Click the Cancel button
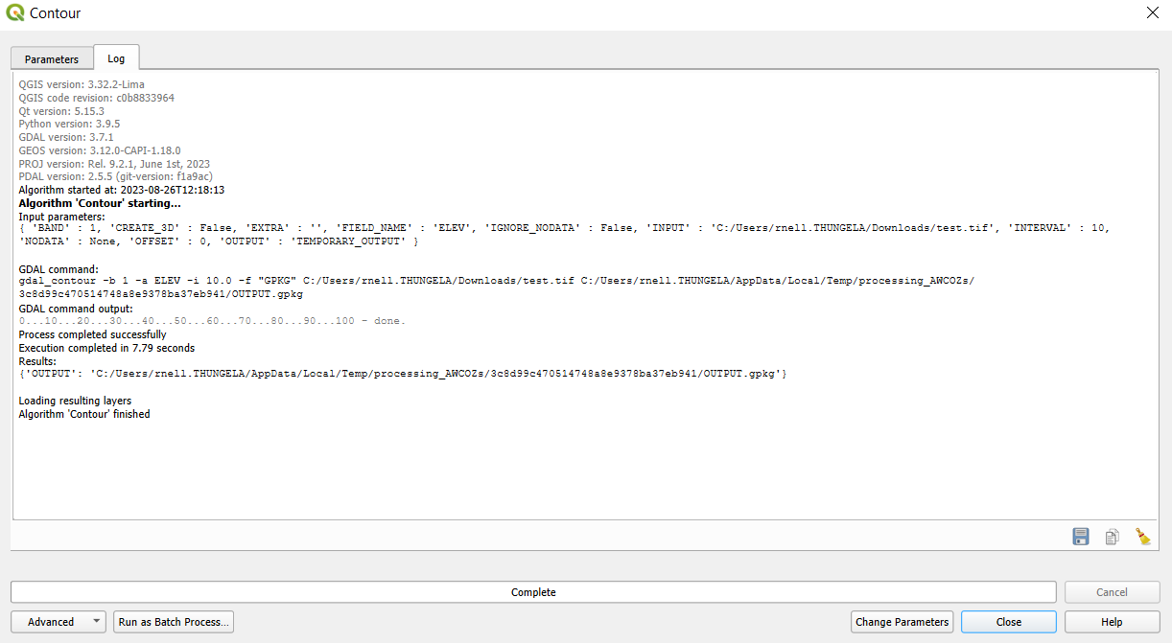This screenshot has width=1172, height=643. (1111, 591)
